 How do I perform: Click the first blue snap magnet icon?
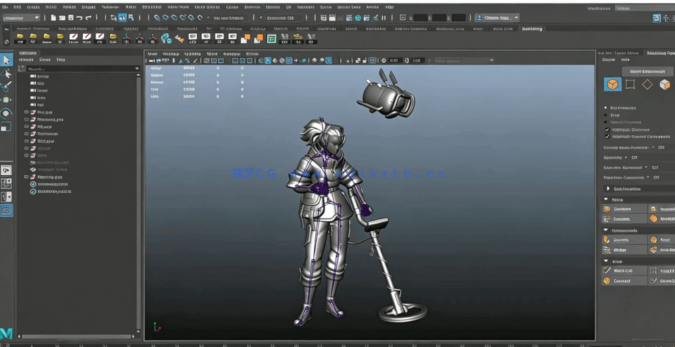click(x=157, y=18)
